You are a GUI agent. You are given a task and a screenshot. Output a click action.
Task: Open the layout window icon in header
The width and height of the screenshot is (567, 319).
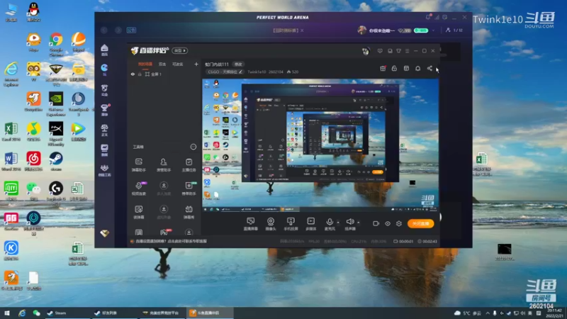(406, 68)
